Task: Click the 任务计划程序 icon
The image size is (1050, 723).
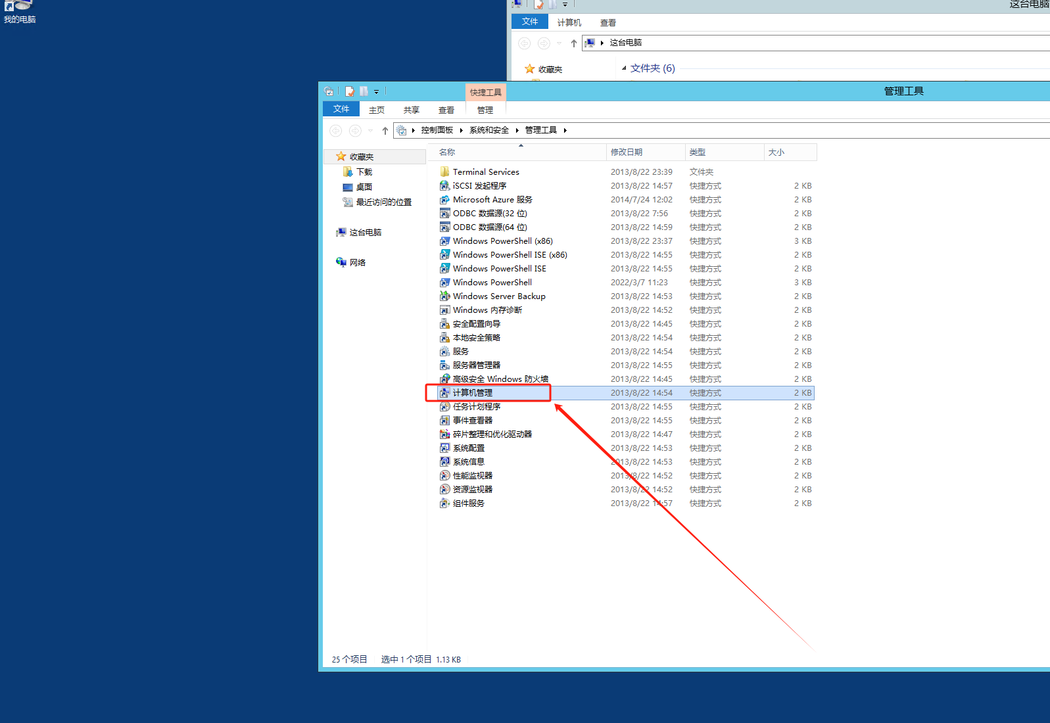Action: [445, 406]
